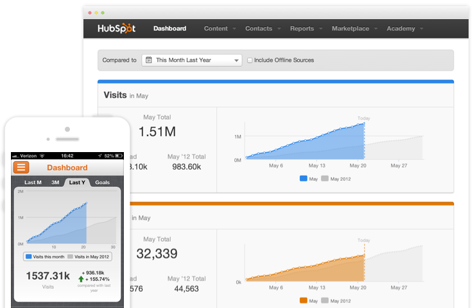Expand the Content dropdown arrow
The height and width of the screenshot is (308, 475).
[x=234, y=29]
